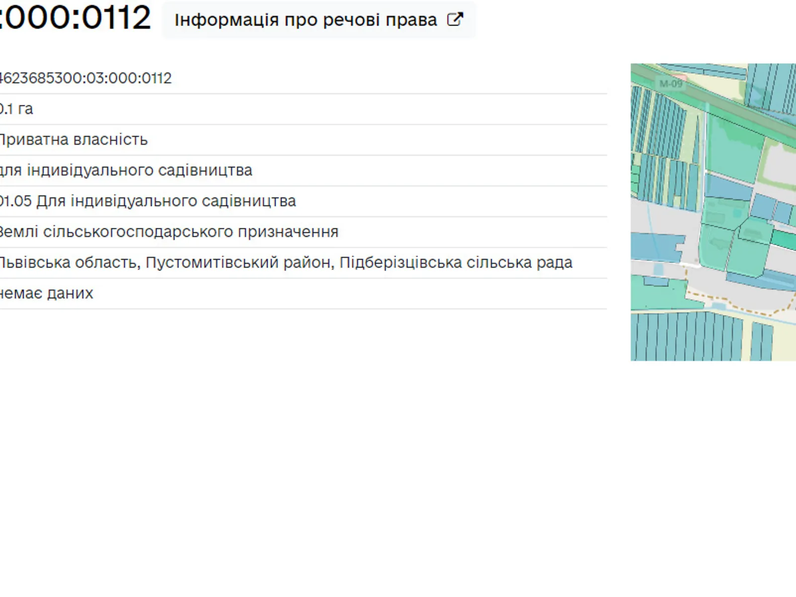Click the external link icon beside 'права'

pos(455,19)
